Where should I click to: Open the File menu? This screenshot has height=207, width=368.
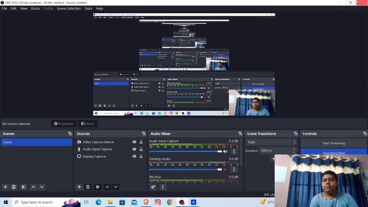coord(4,9)
